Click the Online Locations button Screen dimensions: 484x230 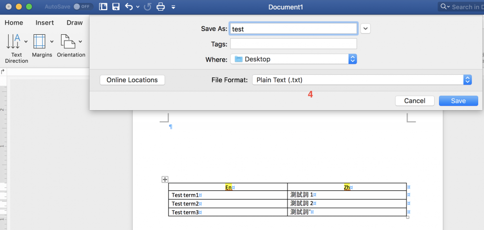132,80
